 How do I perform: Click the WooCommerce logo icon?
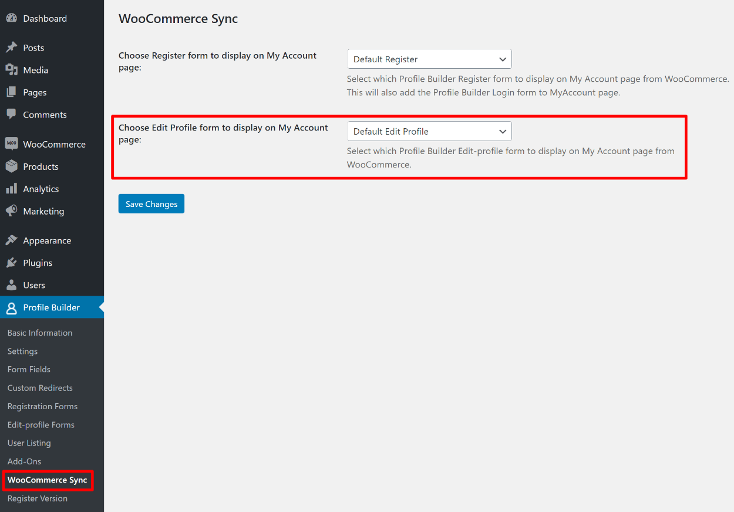[12, 144]
